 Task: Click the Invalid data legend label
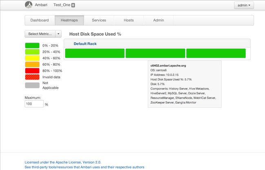[51, 77]
